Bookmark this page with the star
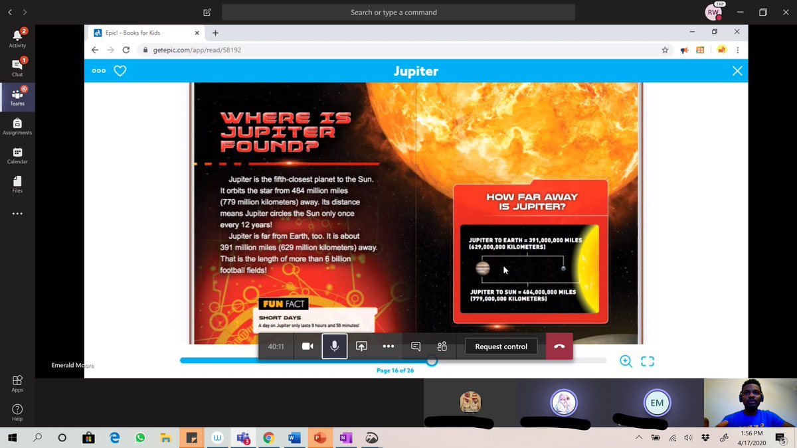 665,50
